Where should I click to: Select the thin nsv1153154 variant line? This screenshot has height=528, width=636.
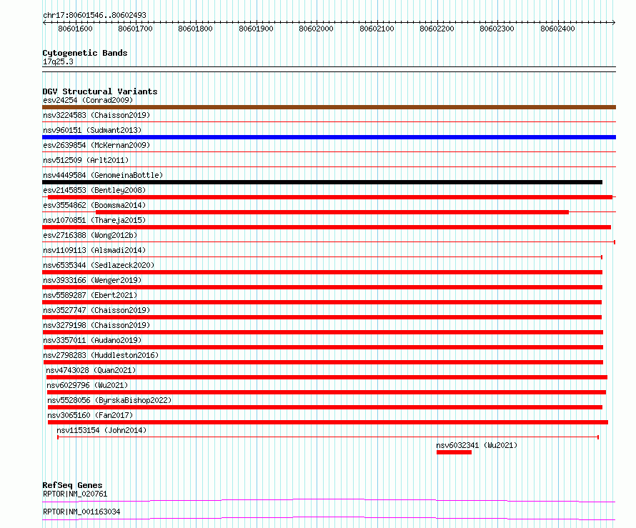point(328,437)
